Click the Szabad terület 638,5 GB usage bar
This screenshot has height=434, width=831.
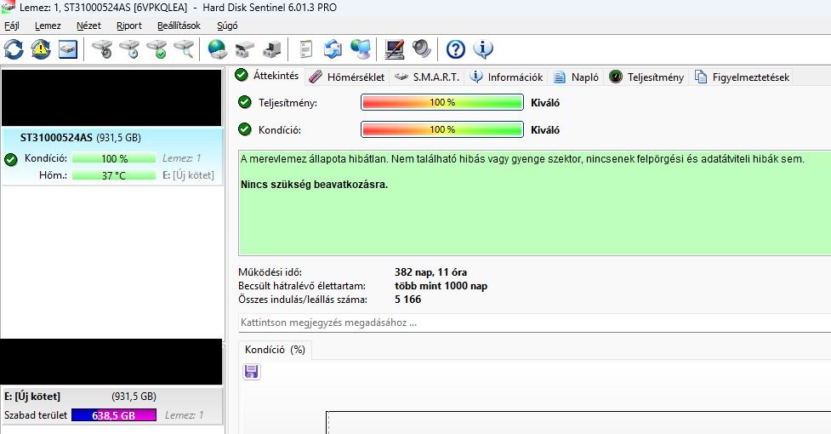pos(114,415)
